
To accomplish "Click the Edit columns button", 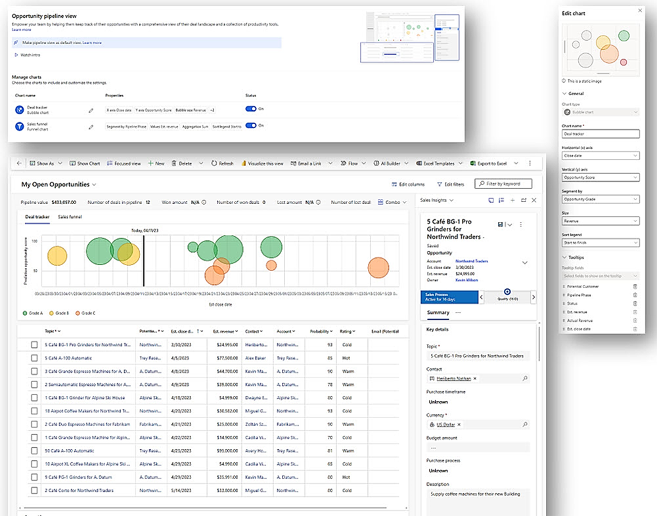I will click(x=408, y=184).
